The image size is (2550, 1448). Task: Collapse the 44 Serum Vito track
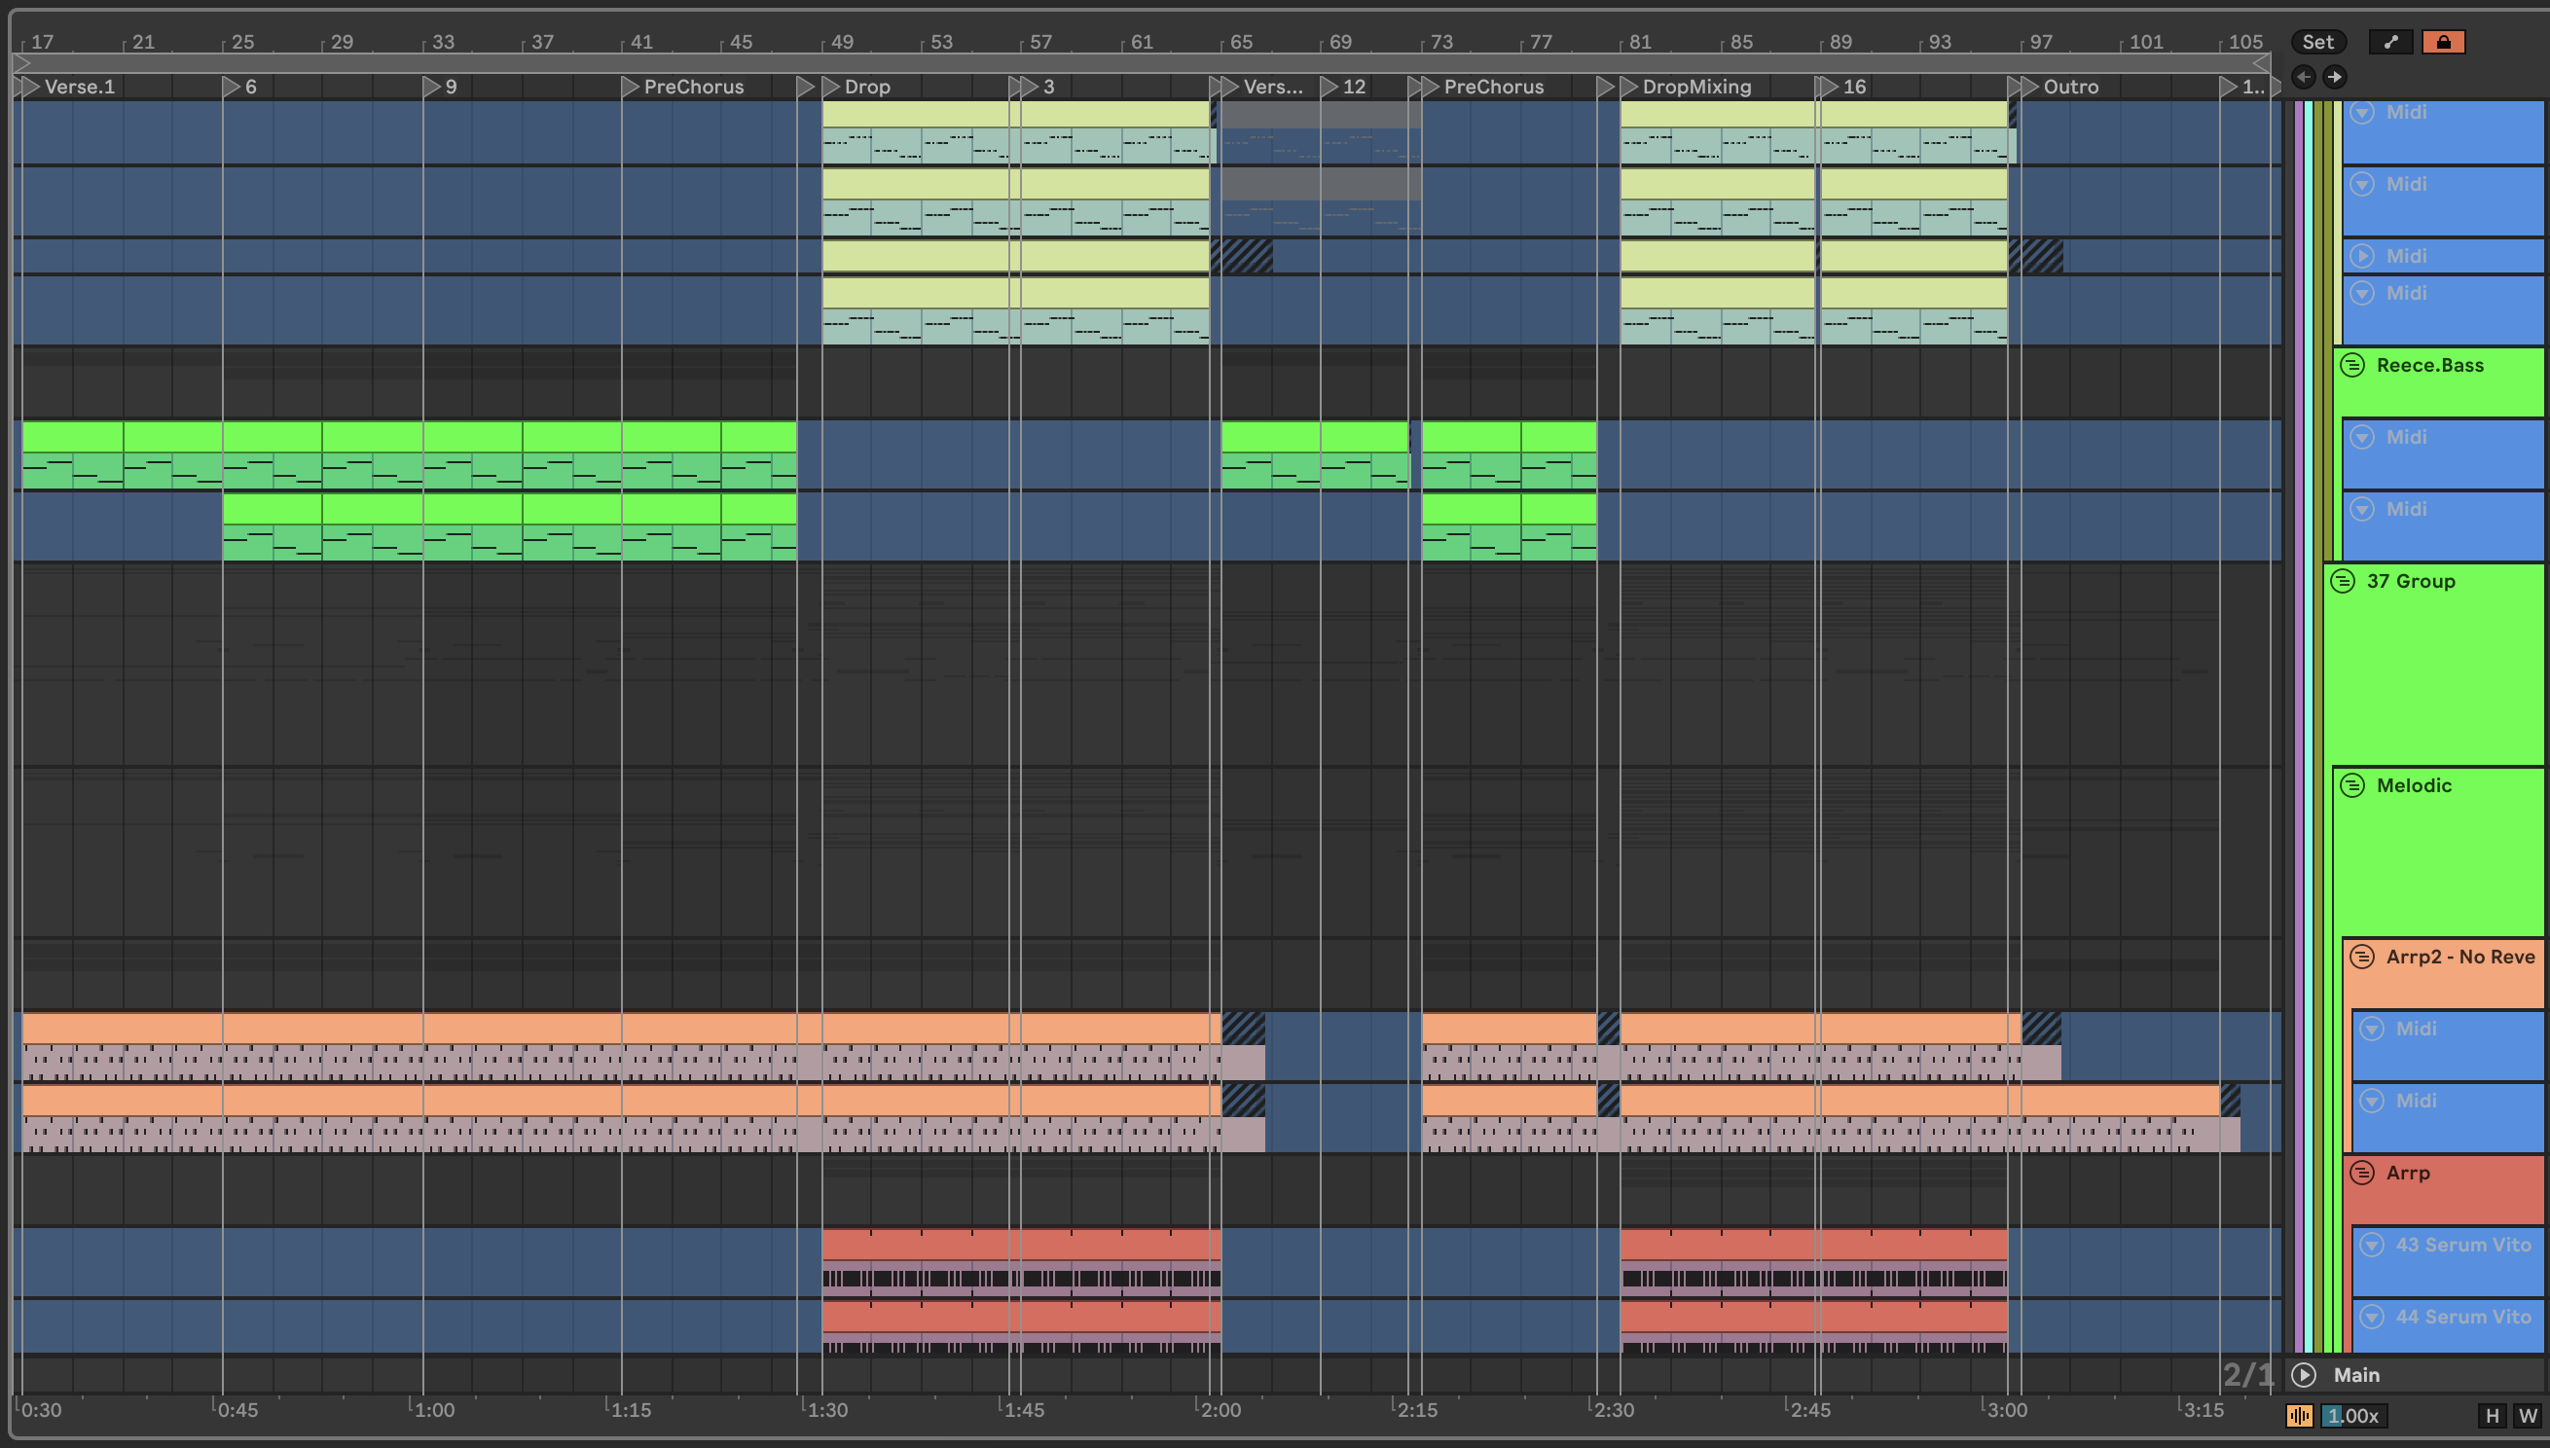pos(2372,1317)
